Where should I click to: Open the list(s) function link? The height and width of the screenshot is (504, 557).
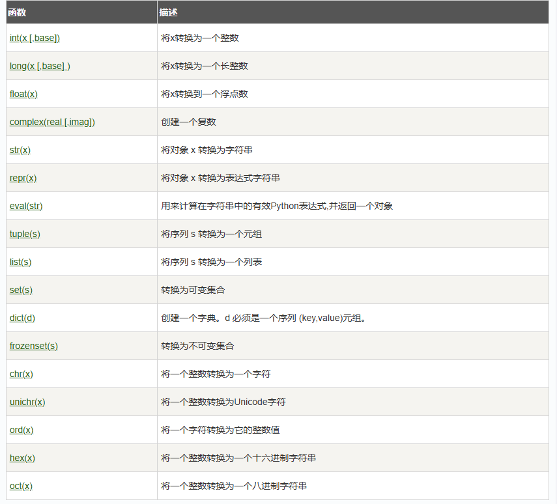tap(20, 262)
